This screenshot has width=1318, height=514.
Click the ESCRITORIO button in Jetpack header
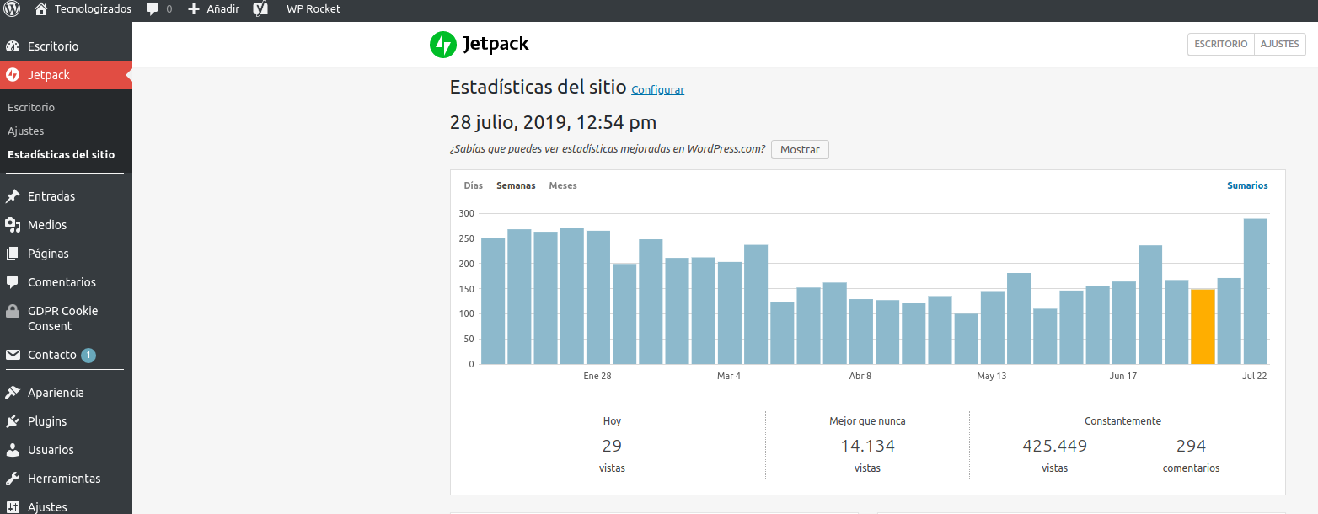tap(1221, 45)
